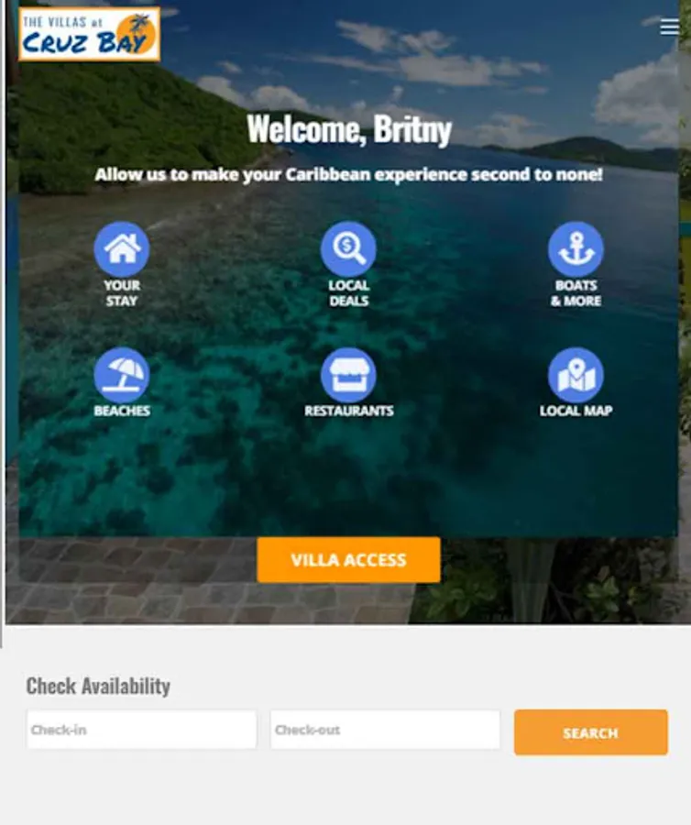Click the orange Search button
Screen dimensions: 691x825
pos(591,732)
